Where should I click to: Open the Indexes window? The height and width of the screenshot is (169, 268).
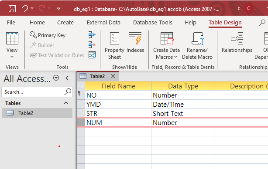coord(135,43)
